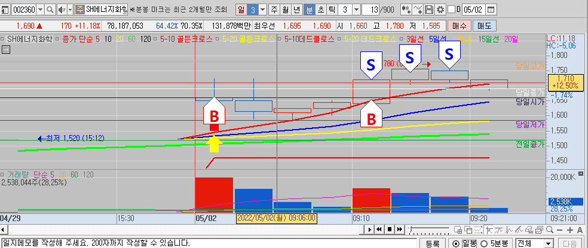Click the 등록 register button
Screen dimensions: 588x248
click(433, 243)
